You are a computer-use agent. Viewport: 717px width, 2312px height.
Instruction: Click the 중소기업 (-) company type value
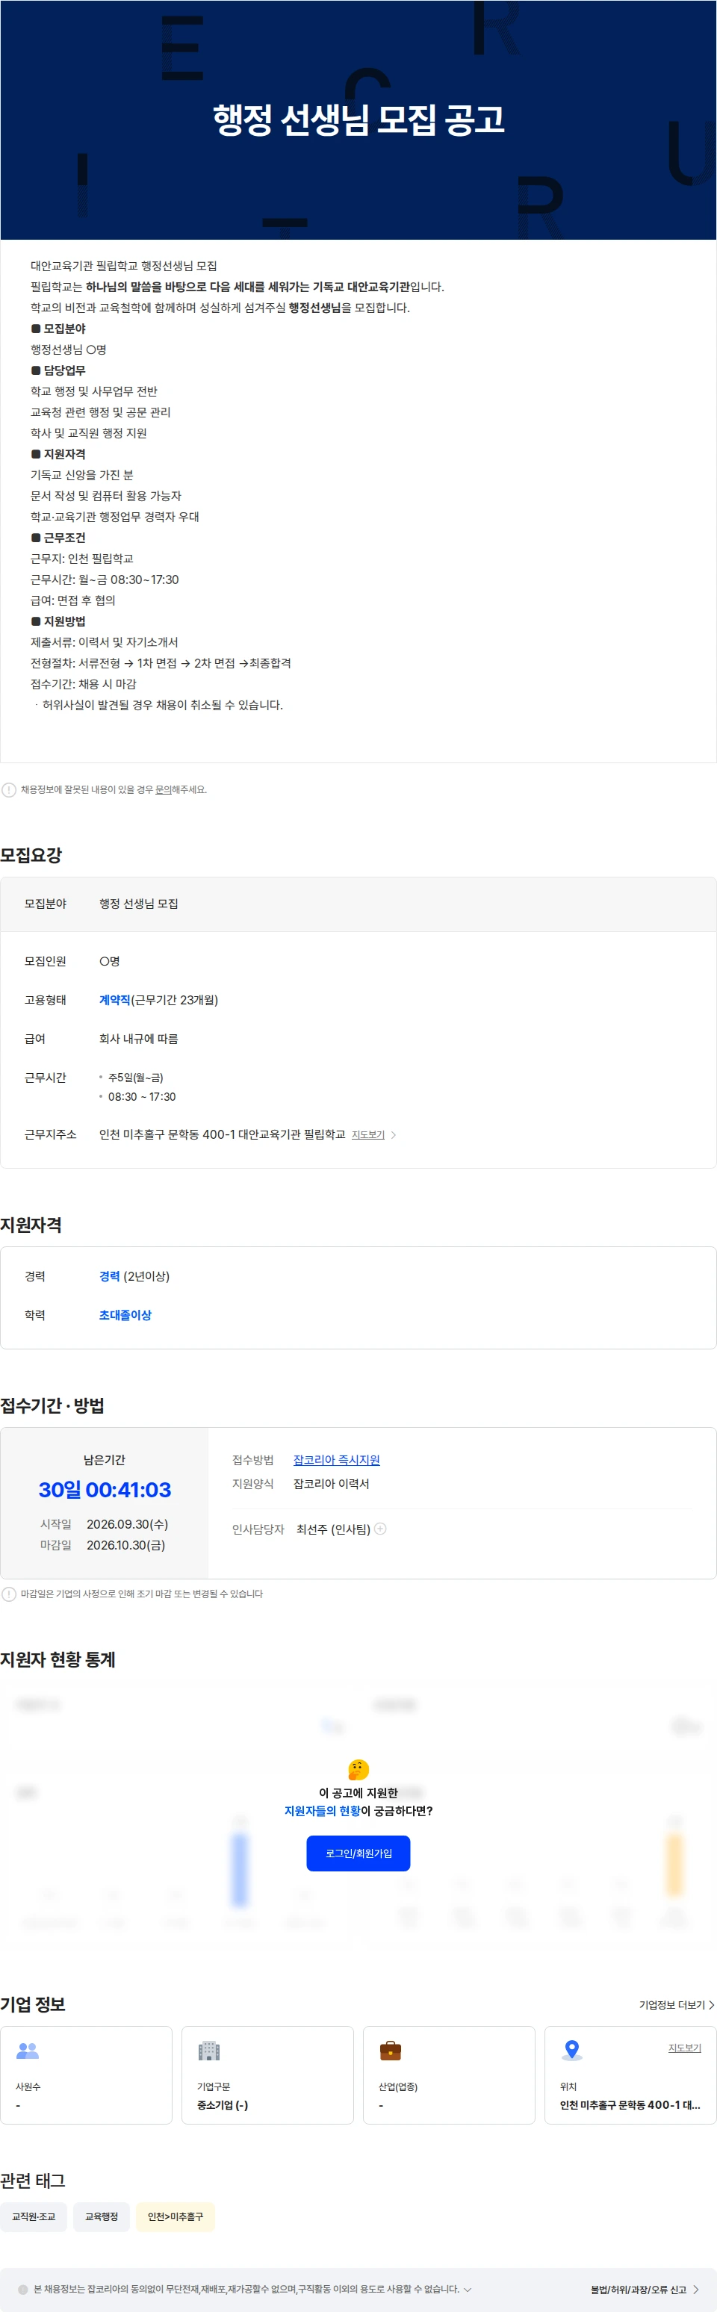tap(223, 2104)
